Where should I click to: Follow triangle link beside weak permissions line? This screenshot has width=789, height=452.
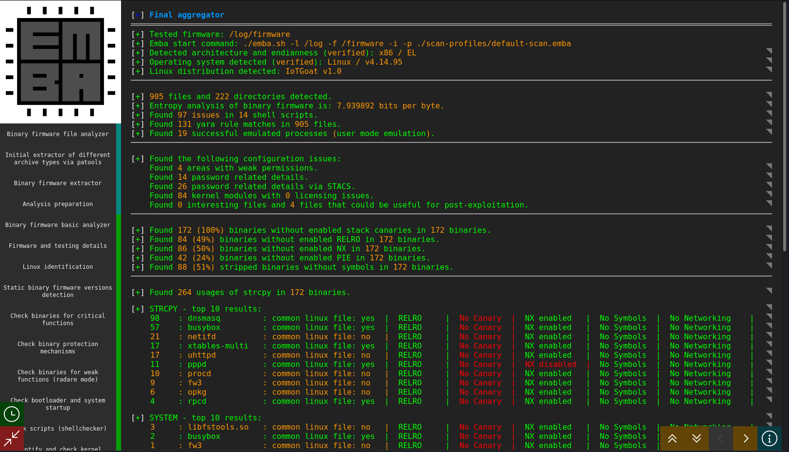tap(769, 166)
